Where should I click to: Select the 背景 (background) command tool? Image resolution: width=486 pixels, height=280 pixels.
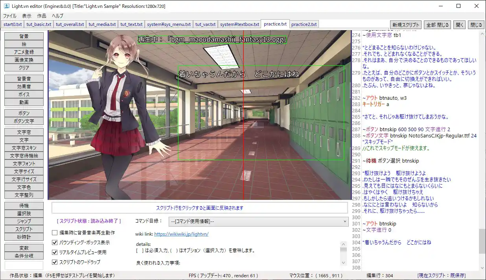[23, 35]
